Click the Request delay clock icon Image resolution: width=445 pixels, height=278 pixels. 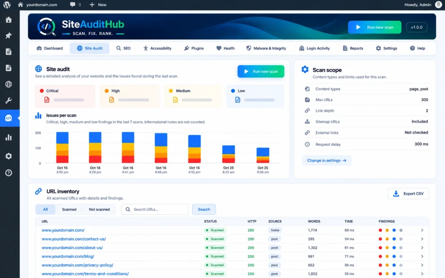click(x=307, y=144)
